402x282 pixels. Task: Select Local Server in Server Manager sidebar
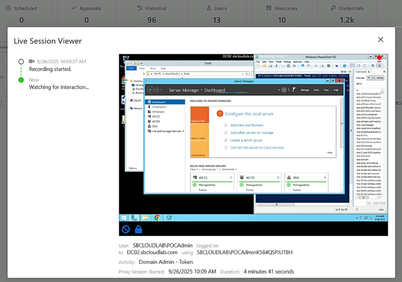pos(159,107)
